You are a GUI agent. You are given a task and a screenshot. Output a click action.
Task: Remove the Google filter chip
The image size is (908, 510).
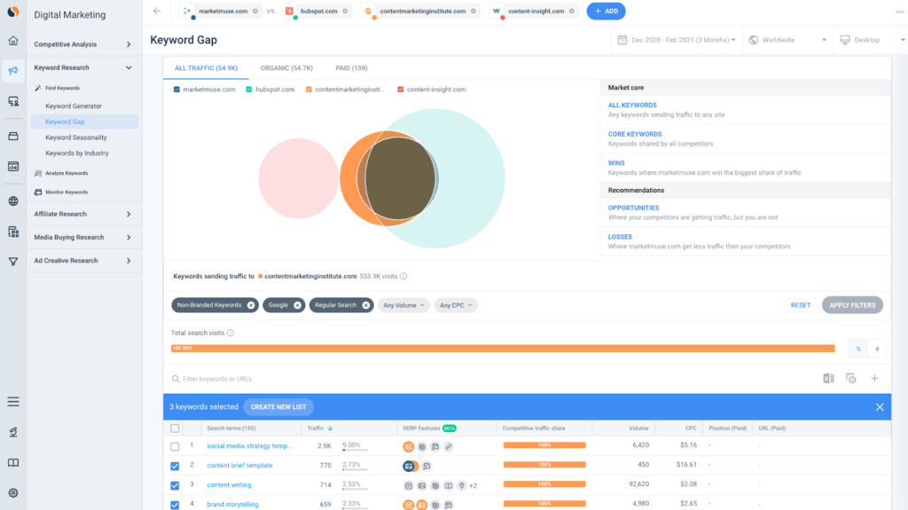click(x=297, y=305)
